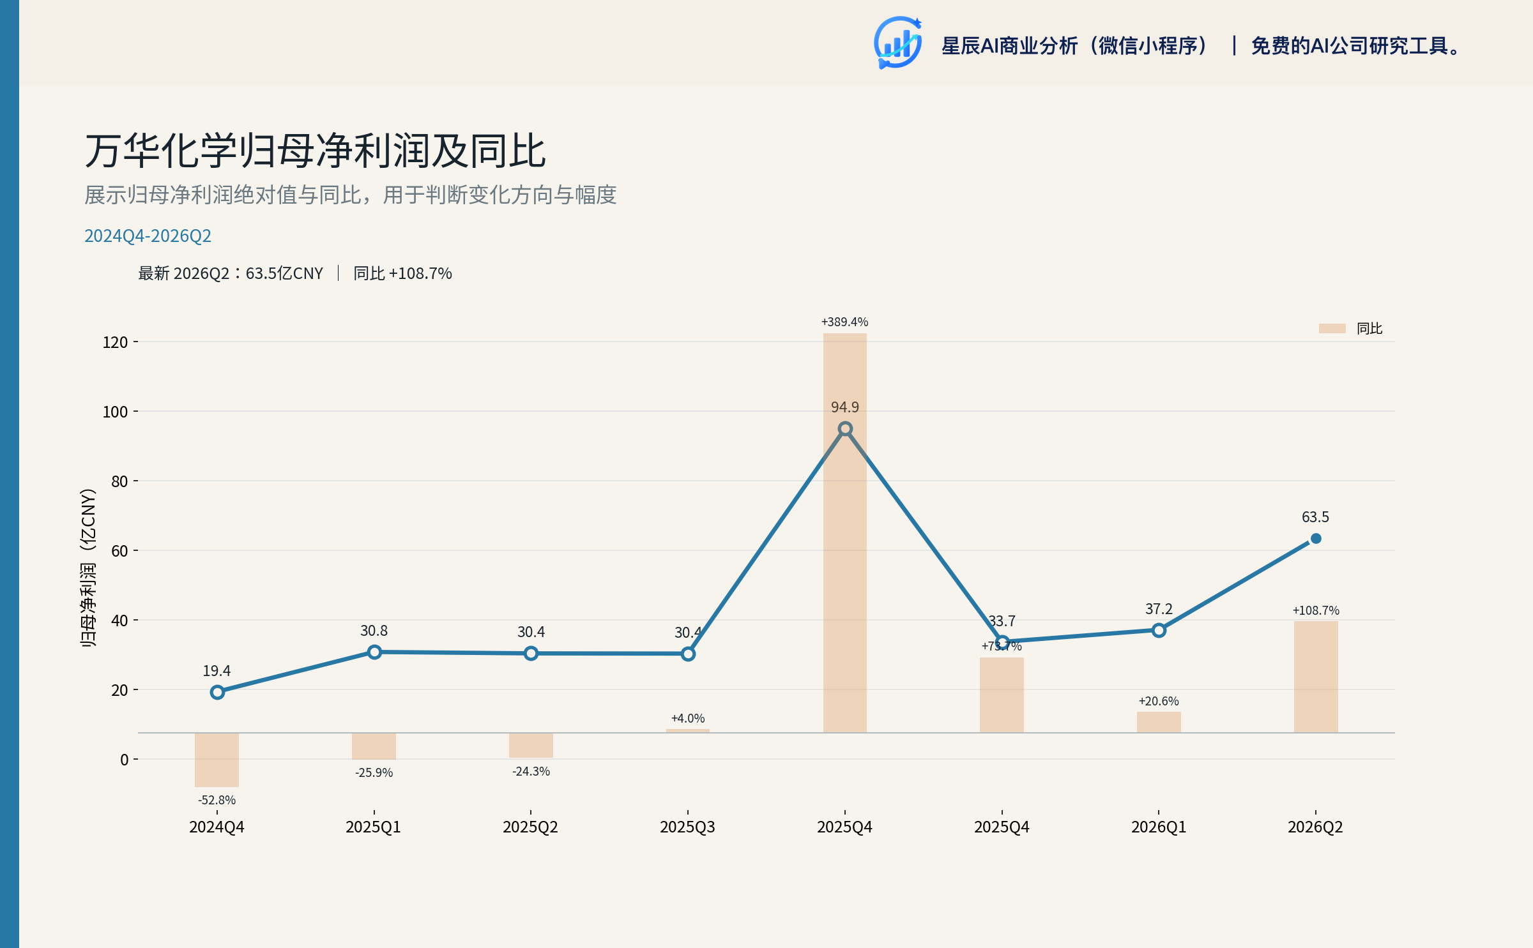Click the 30.8 value label
The height and width of the screenshot is (948, 1533).
tap(374, 631)
